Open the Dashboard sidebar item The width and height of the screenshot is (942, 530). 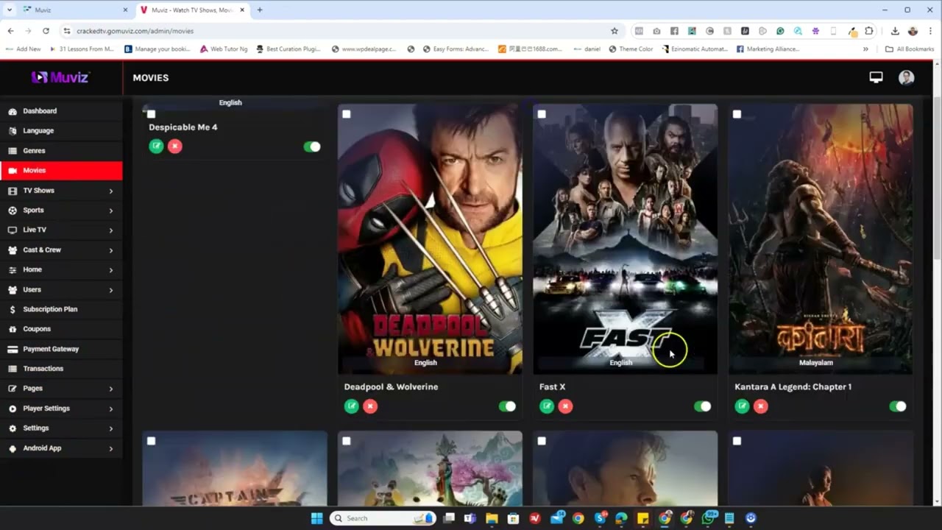(x=61, y=111)
